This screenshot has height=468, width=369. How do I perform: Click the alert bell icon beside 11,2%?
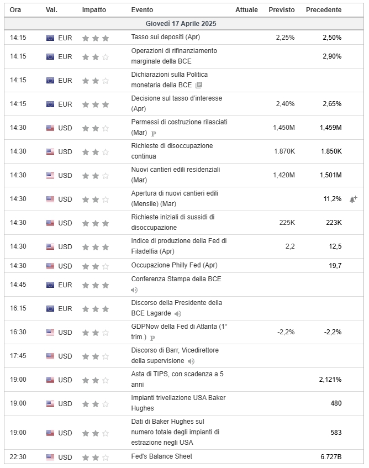click(x=353, y=199)
